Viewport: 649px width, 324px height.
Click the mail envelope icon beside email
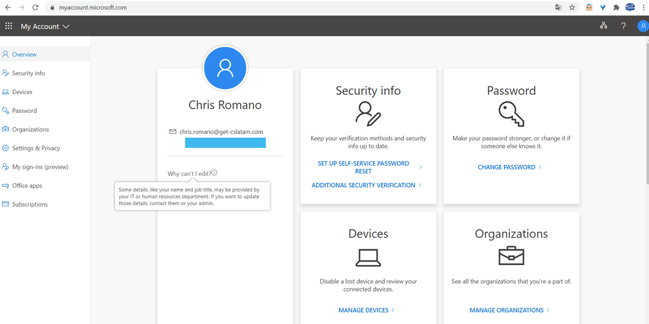coord(173,132)
